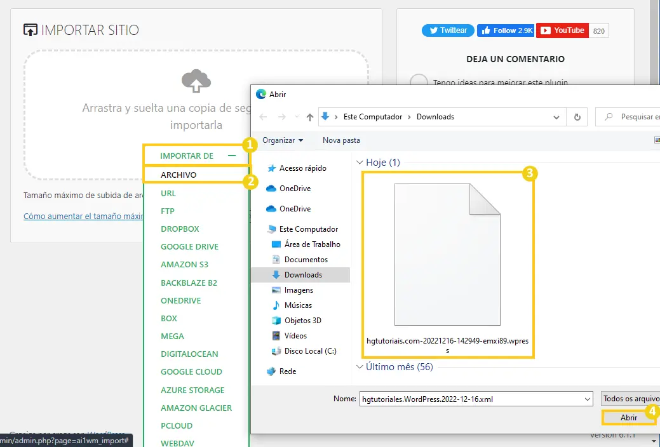660x447 pixels.
Task: Click Downloads in the address path
Action: coord(435,117)
